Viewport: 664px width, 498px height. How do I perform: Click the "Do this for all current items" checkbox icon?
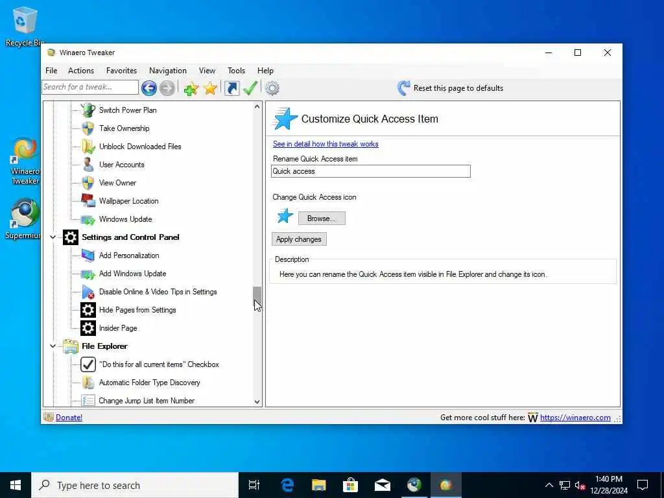click(x=88, y=364)
